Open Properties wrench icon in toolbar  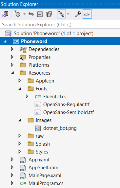point(78,14)
